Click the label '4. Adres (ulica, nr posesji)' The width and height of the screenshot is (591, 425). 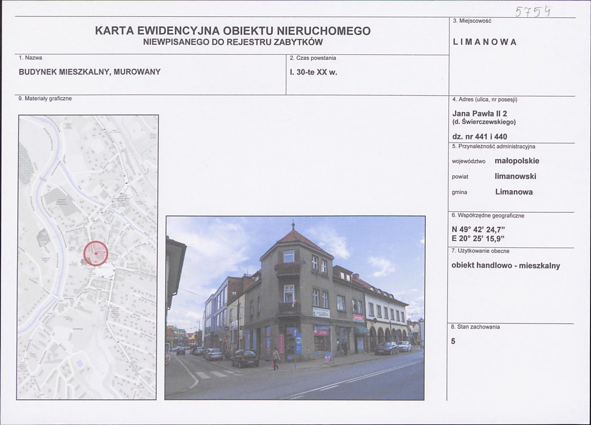pos(485,100)
